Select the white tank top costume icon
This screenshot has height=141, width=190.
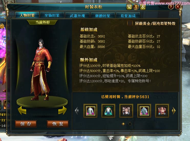tap(108, 111)
